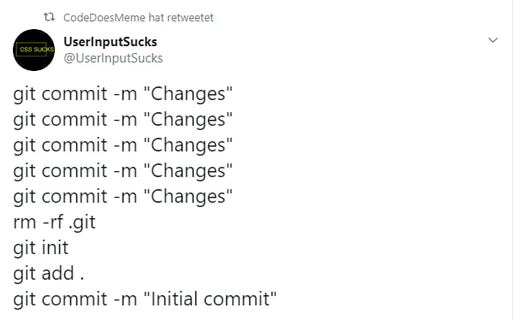Click the 'git init' line
This screenshot has height=320, width=514.
pos(41,248)
